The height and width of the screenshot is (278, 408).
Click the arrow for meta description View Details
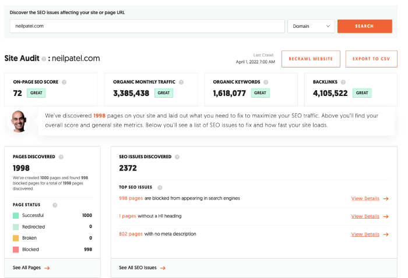click(x=386, y=234)
